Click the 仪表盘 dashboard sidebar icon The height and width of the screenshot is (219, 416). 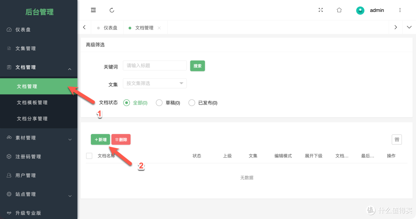9,30
